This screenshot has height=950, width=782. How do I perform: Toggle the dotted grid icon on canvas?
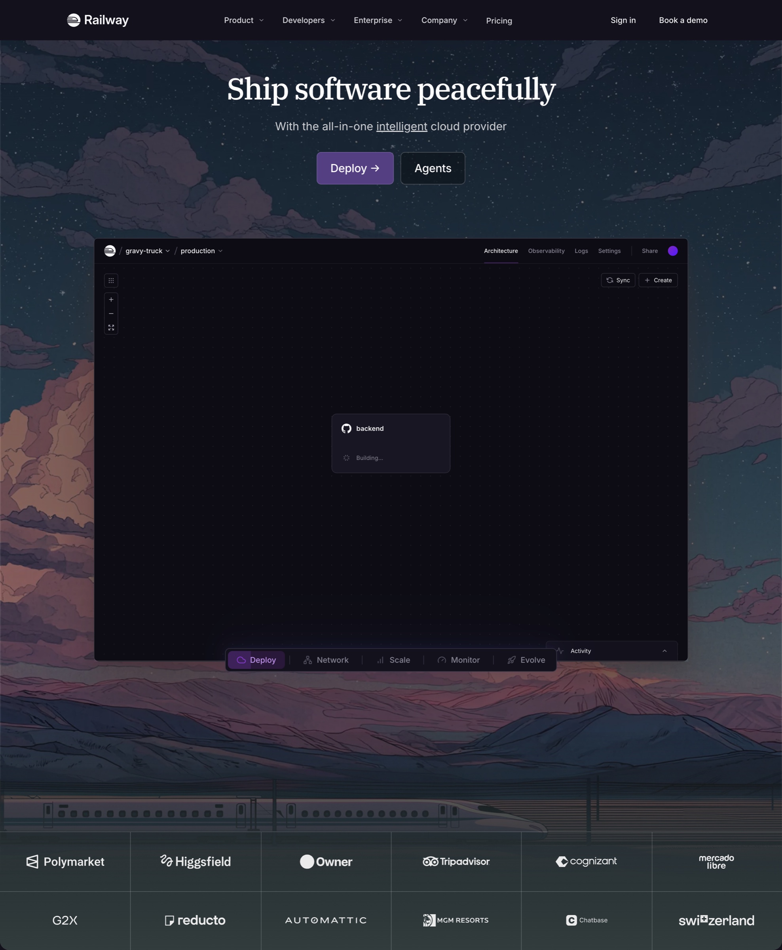[x=111, y=280]
